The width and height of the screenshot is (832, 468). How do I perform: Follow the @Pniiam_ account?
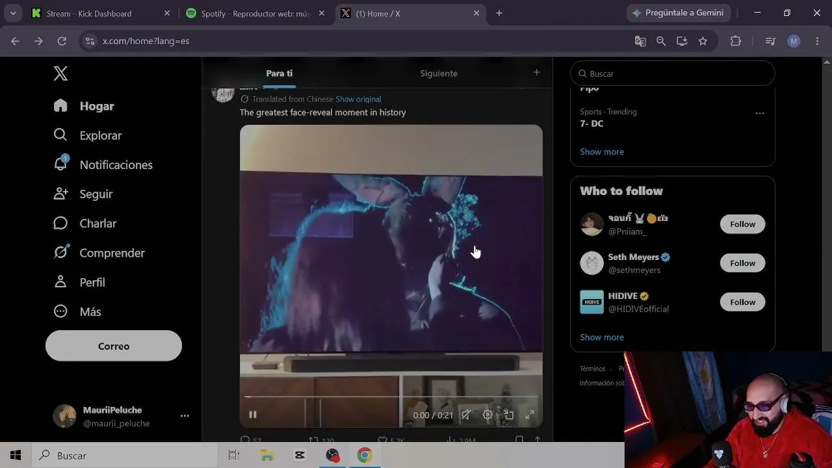coord(742,224)
